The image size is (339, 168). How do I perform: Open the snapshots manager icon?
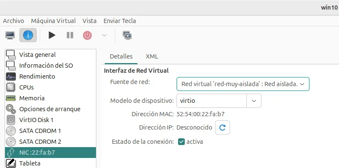tap(126, 35)
